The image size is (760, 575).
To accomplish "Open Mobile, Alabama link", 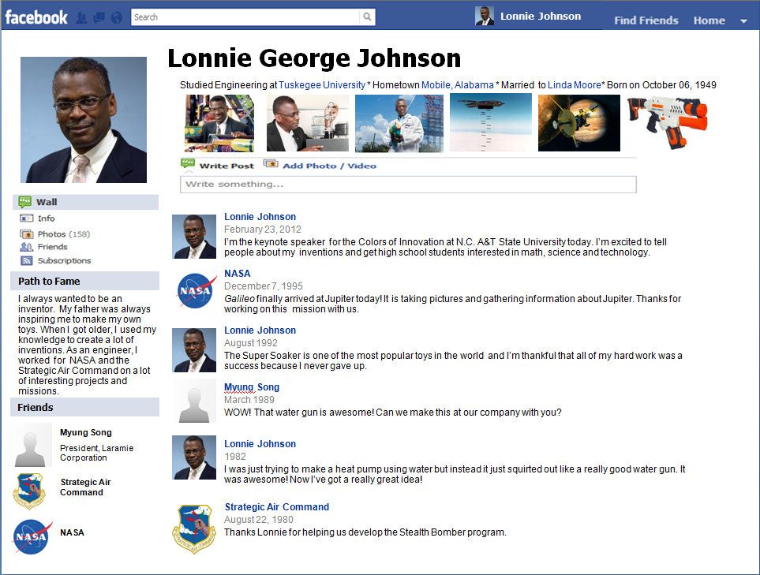I will click(457, 84).
